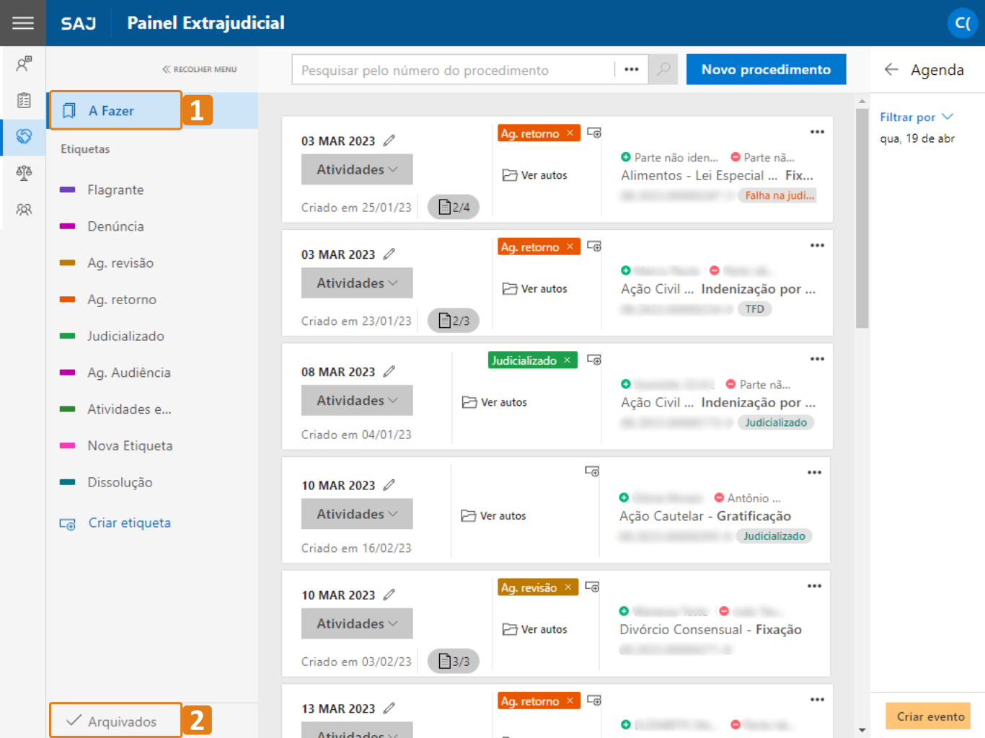This screenshot has height=738, width=985.
Task: Open the Filtrar por dropdown
Action: (916, 117)
